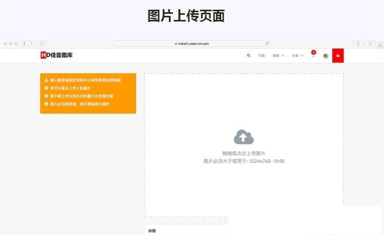This screenshot has height=235, width=384.
Task: Toggle the Safari sidebar button
Action: (42, 44)
